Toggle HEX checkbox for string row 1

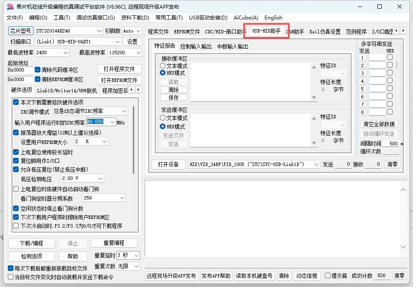tap(390, 57)
